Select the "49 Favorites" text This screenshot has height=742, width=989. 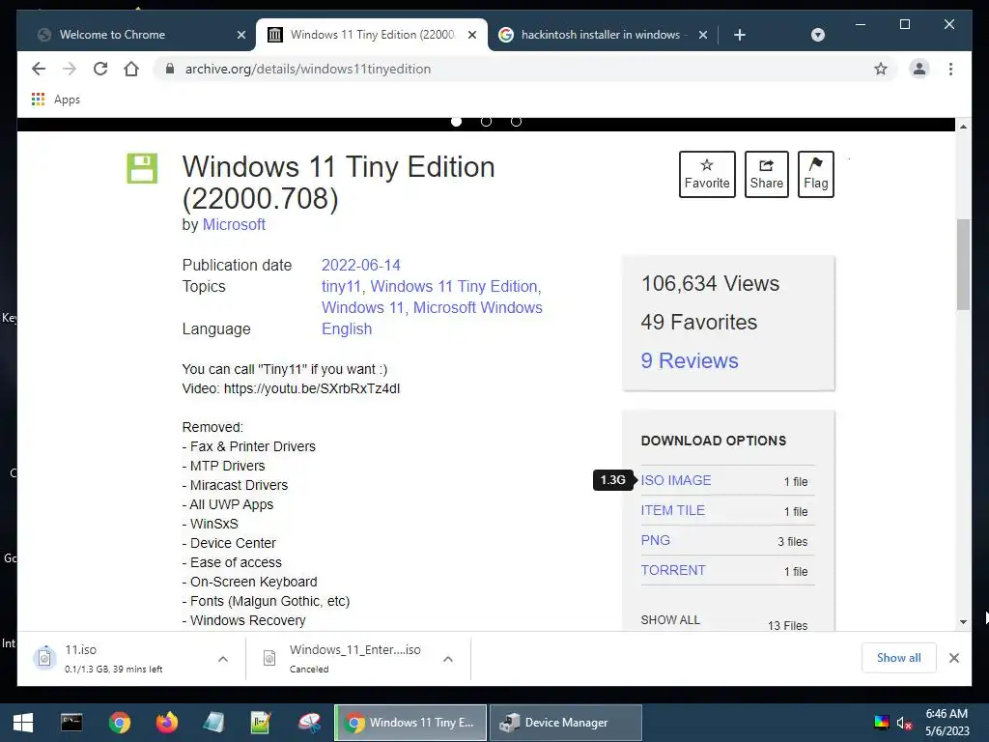(699, 323)
